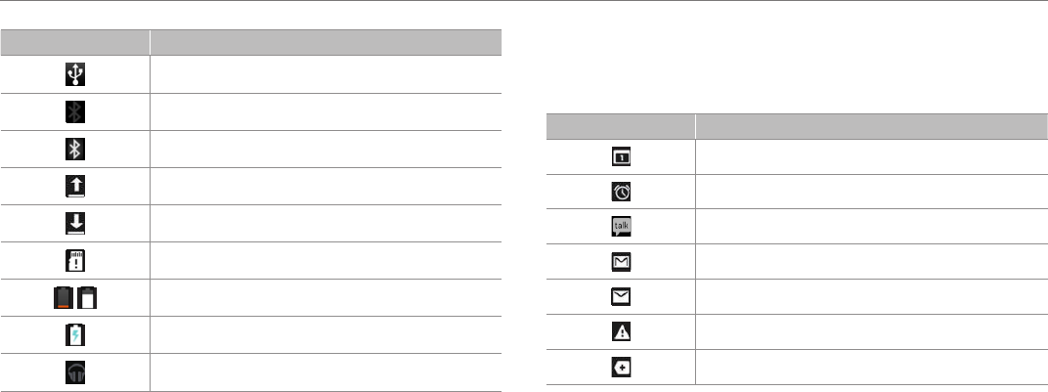The height and width of the screenshot is (392, 1048).
Task: Click the upload arrow icon
Action: (75, 187)
